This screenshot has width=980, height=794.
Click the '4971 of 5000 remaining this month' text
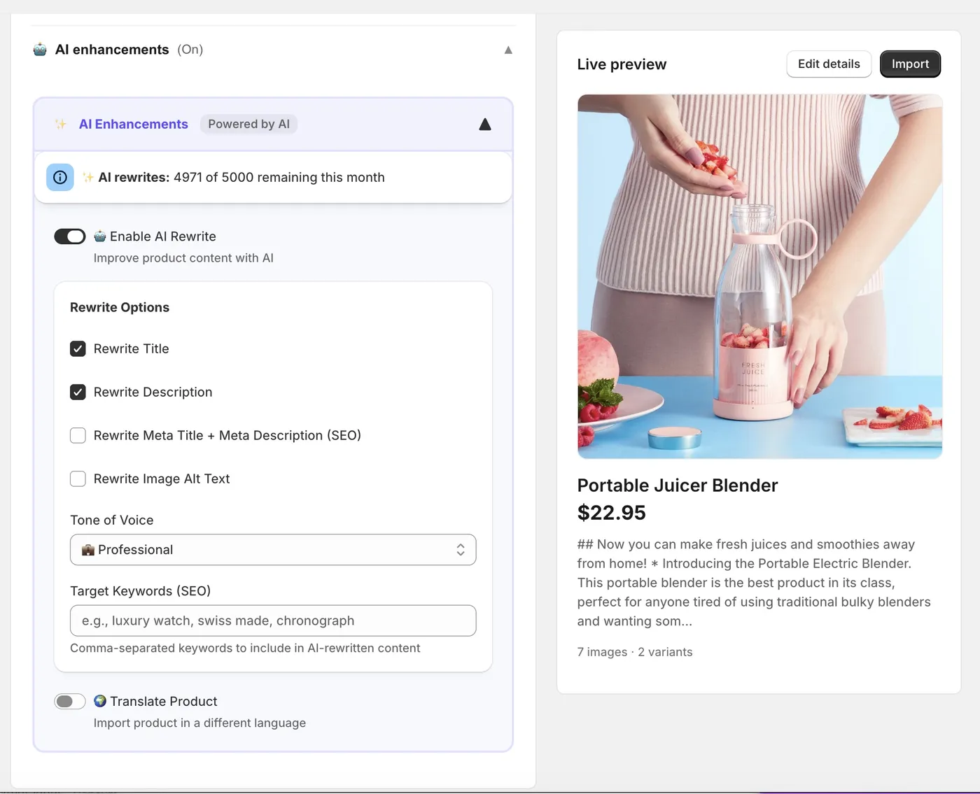pyautogui.click(x=279, y=178)
